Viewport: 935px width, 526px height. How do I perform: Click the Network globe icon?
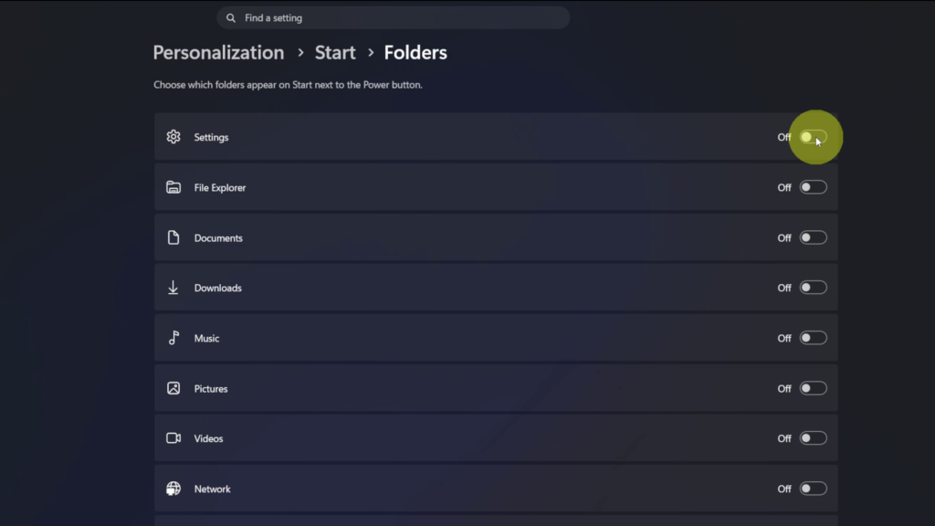click(x=173, y=489)
